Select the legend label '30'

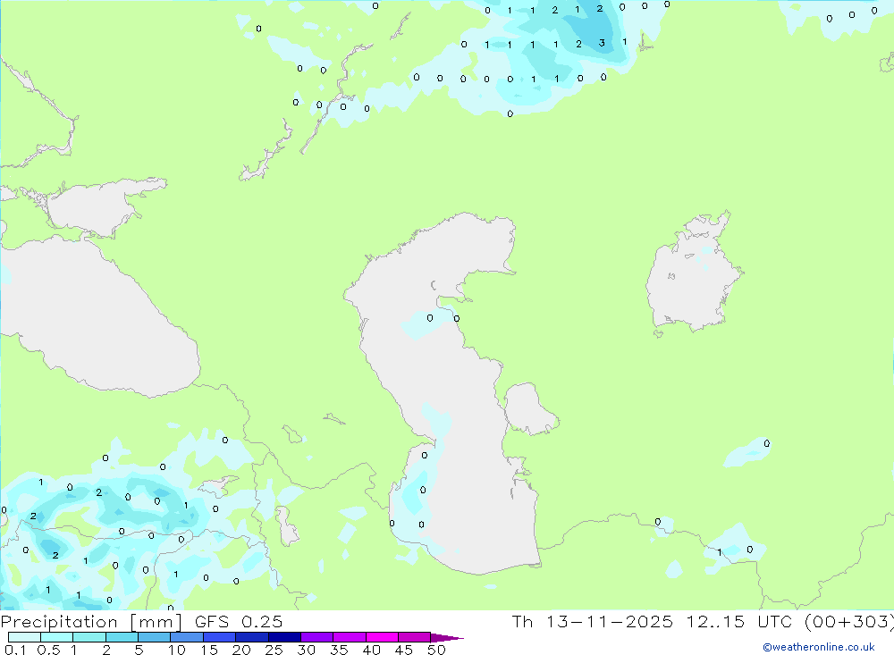306,650
